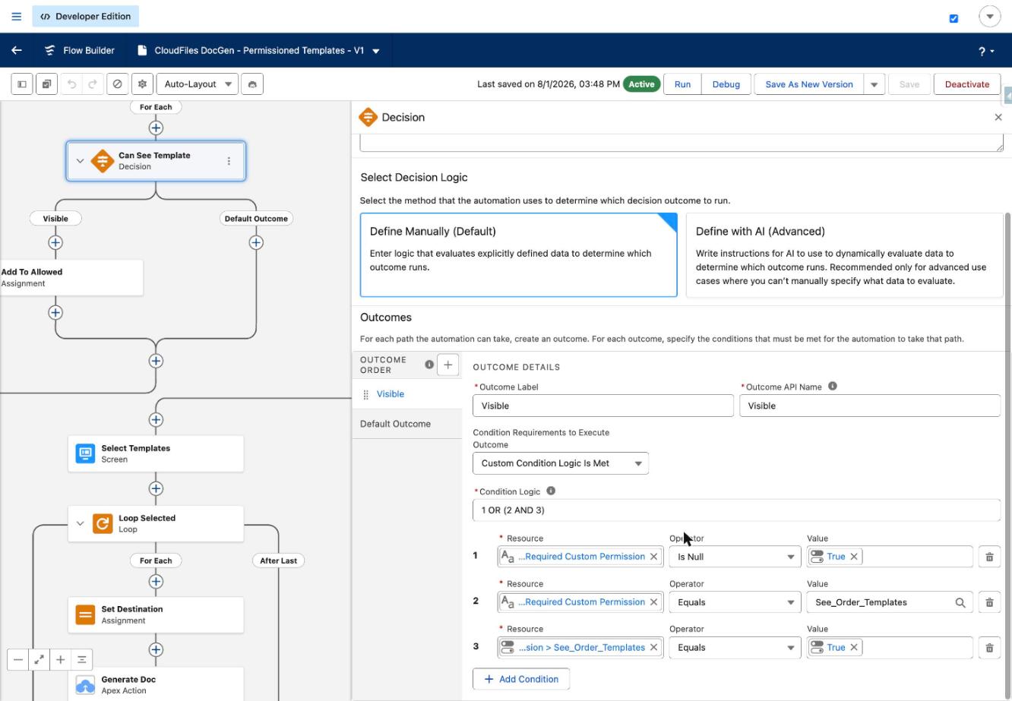
Task: Remove resource pill from condition 1
Action: pyautogui.click(x=653, y=557)
